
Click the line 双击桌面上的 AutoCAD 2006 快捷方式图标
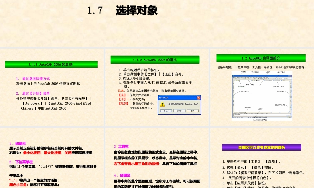point(48,84)
